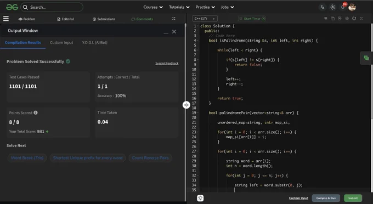
Task: Click the Compile & Run button
Action: point(326,198)
